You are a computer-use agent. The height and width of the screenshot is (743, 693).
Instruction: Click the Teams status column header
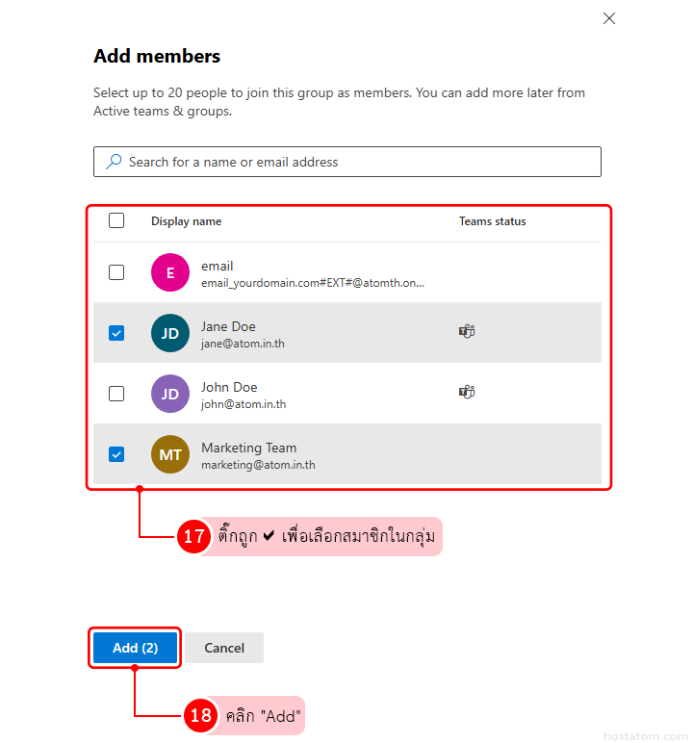click(492, 221)
